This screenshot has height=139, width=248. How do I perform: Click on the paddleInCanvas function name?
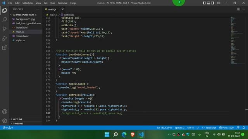pos(79,54)
